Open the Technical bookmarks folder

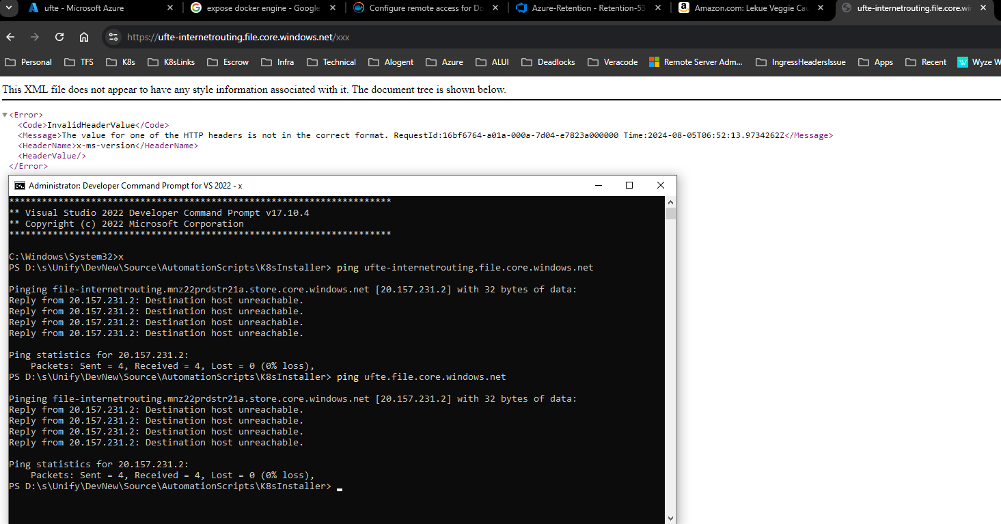[331, 62]
